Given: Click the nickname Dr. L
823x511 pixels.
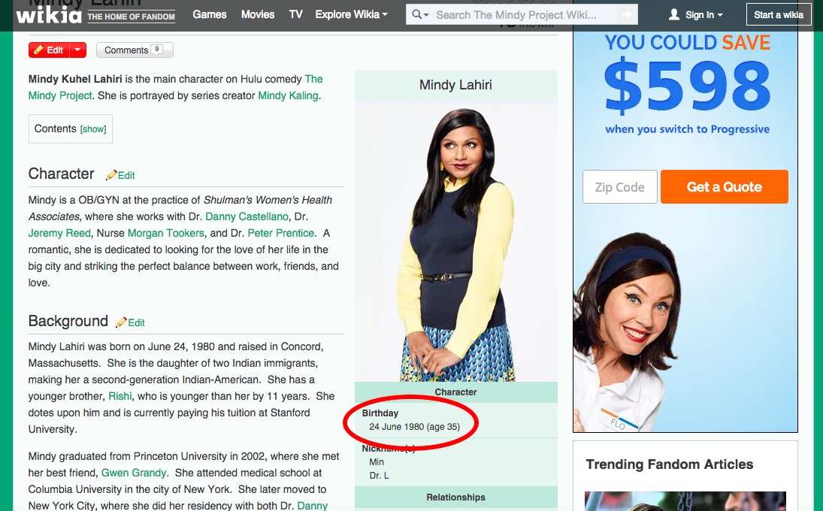Looking at the screenshot, I should coord(379,476).
